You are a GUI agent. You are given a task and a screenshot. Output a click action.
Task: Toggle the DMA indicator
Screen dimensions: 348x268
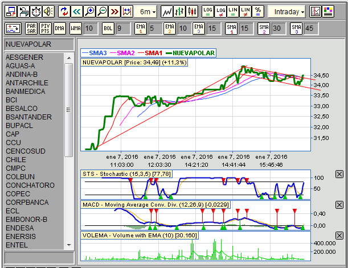coord(60,28)
